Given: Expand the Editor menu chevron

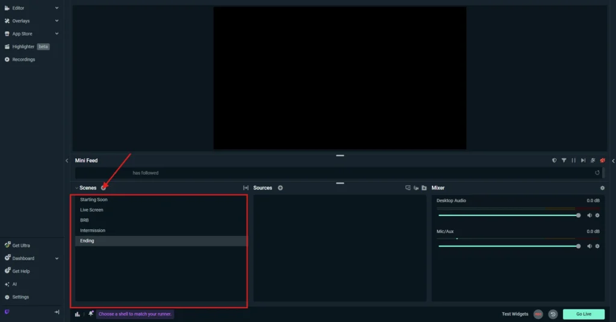Looking at the screenshot, I should click(57, 8).
